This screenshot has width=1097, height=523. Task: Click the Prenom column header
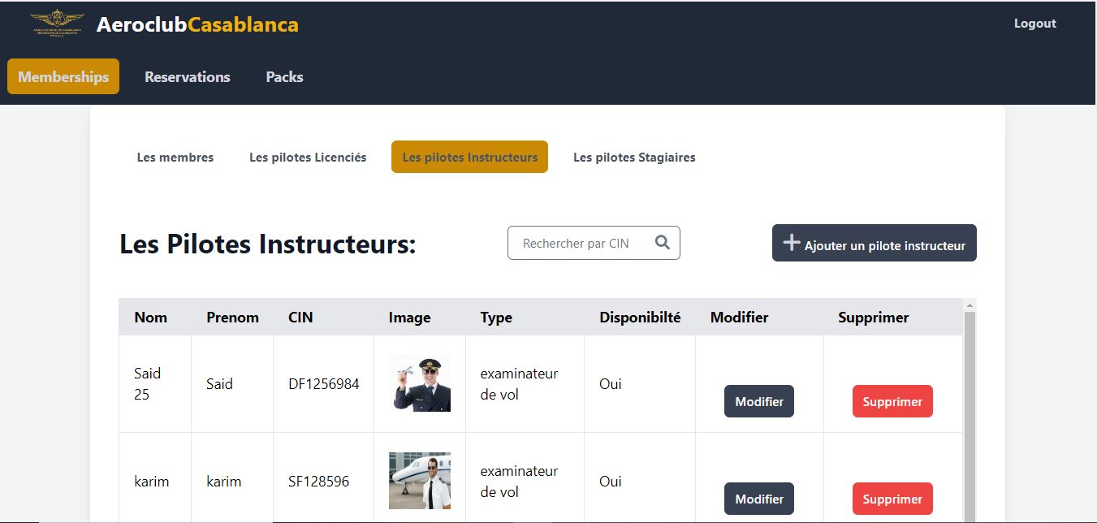click(x=232, y=318)
